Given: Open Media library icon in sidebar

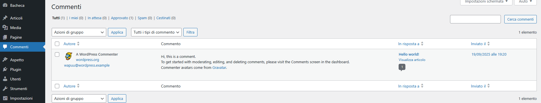Looking at the screenshot, I should click(x=5, y=28).
